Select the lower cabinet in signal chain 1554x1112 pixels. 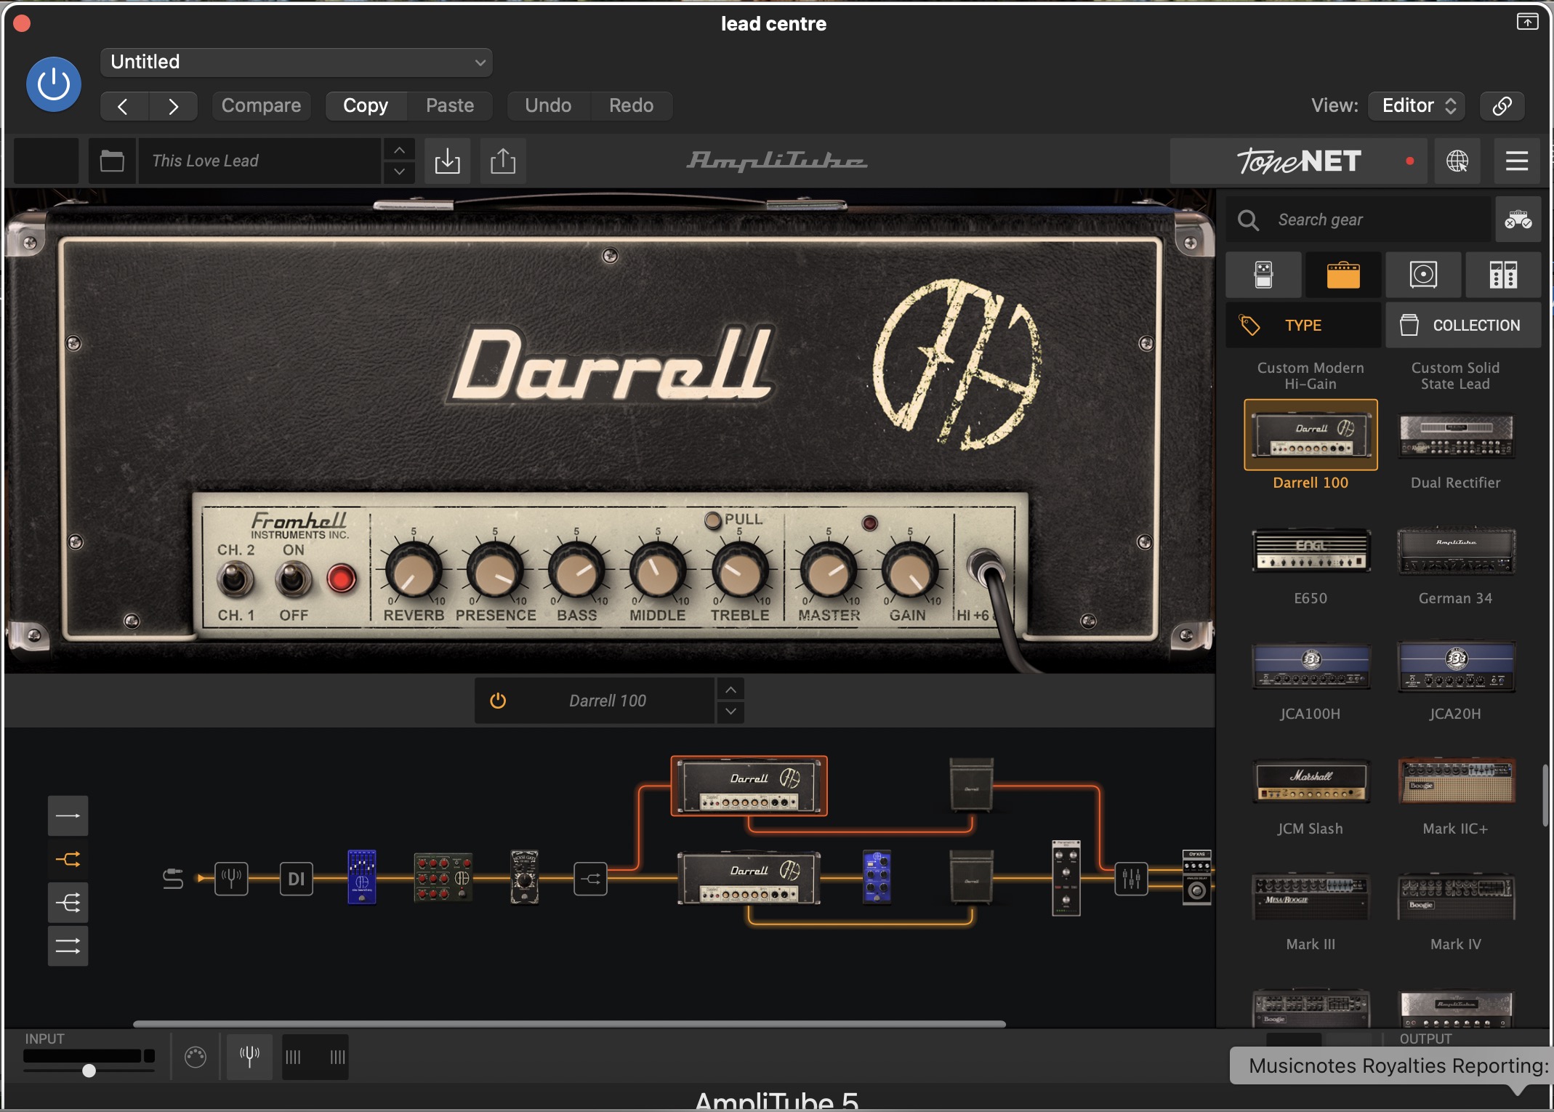972,877
